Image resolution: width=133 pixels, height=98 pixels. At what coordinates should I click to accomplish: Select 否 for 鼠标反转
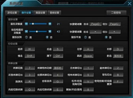click(x=47, y=37)
